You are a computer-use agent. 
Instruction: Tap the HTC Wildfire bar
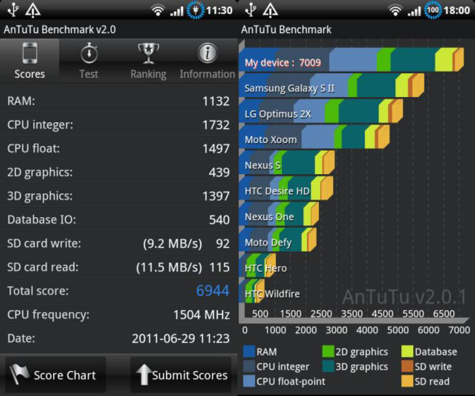[x=252, y=291]
